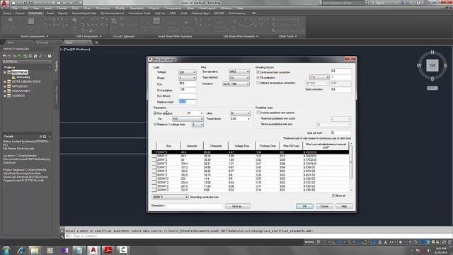Open the Phase dropdown
Screen dimensions: 453x255
coord(187,78)
